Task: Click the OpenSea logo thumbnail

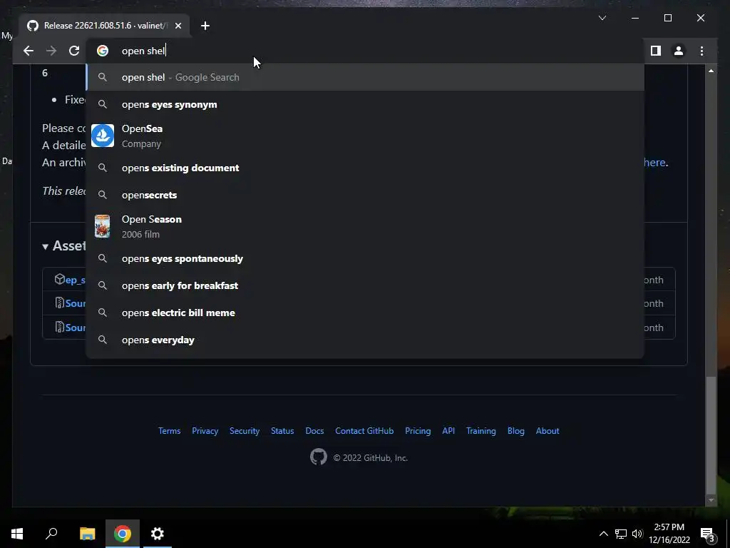Action: point(103,136)
